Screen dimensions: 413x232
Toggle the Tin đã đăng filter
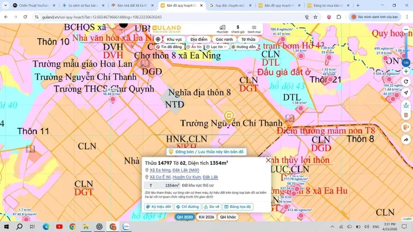169,47
